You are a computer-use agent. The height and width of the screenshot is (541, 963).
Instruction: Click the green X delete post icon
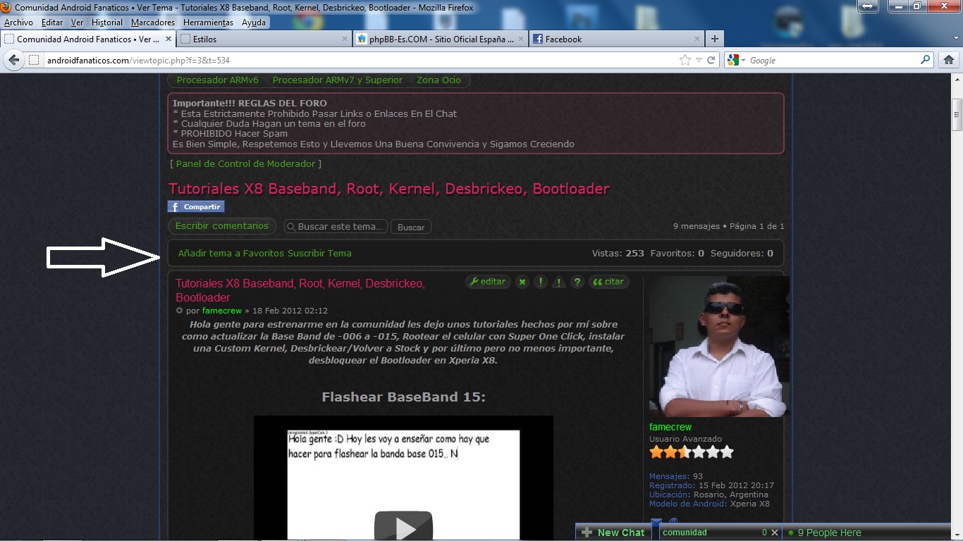coord(522,282)
